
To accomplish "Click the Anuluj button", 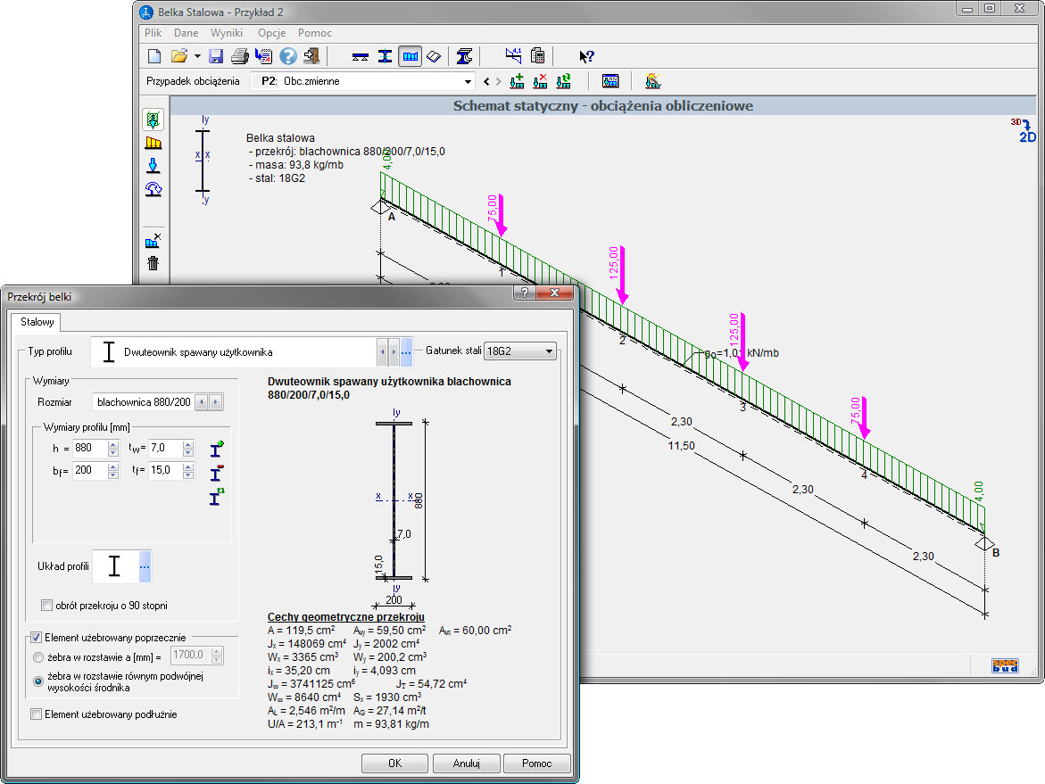I will point(466,763).
